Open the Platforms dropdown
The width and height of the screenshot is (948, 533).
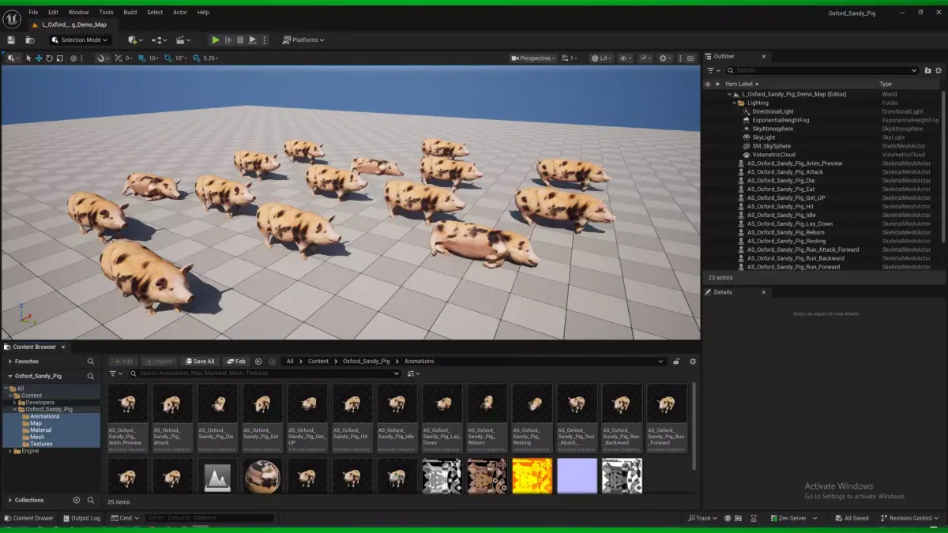pyautogui.click(x=303, y=40)
